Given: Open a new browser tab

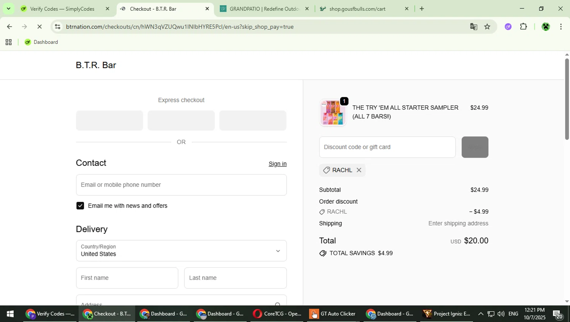Looking at the screenshot, I should tap(422, 9).
